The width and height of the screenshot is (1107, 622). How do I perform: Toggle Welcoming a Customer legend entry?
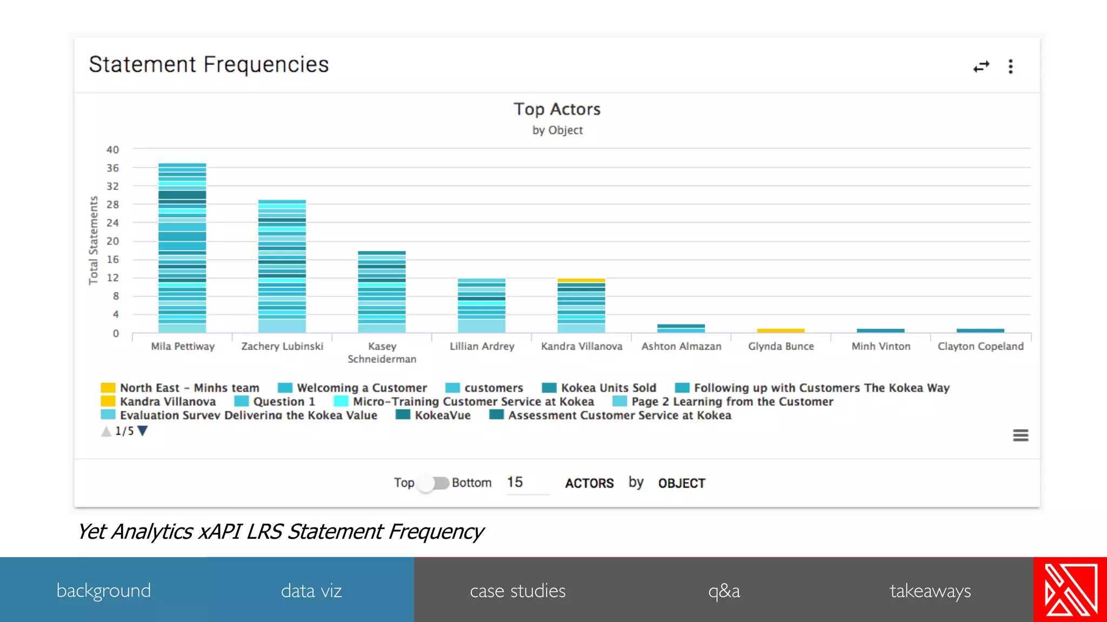tap(352, 388)
